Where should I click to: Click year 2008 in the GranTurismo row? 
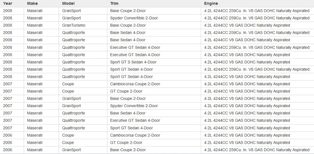8,25
